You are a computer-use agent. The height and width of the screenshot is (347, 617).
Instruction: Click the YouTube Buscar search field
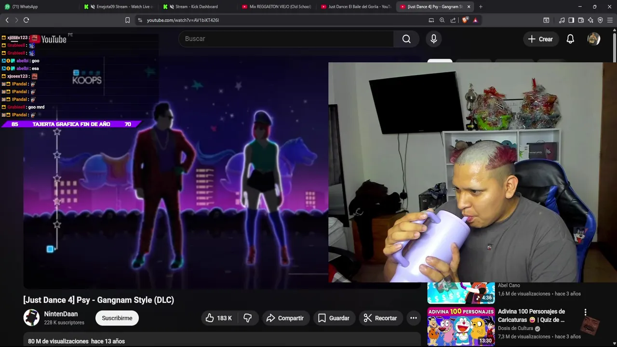coord(286,39)
